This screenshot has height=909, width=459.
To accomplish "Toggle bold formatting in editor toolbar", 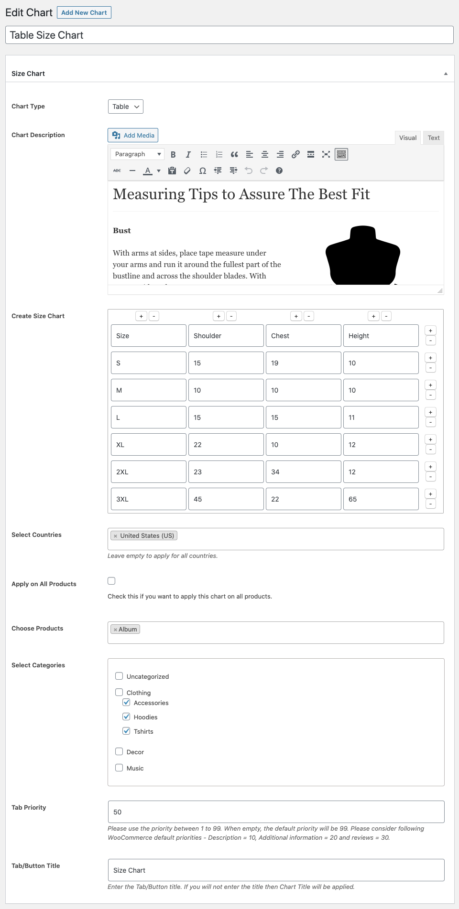I will 173,154.
